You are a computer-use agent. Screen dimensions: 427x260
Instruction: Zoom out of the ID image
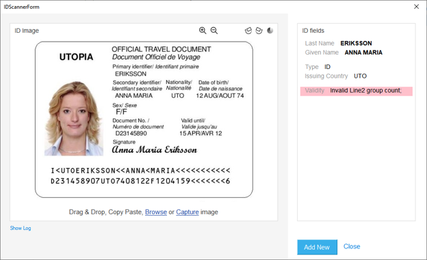point(214,31)
